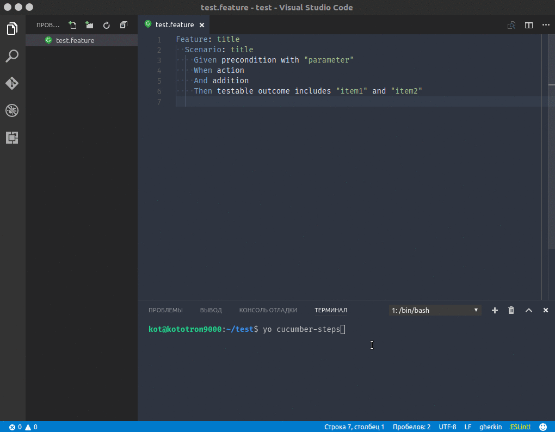The height and width of the screenshot is (432, 555).
Task: Click the "item2" string on line 6
Action: click(406, 91)
